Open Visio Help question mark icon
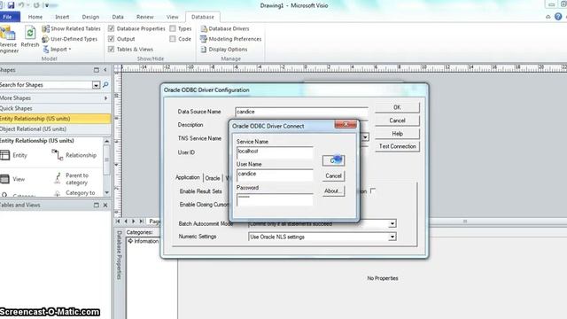Screen dimensions: 567x319 [x=558, y=17]
